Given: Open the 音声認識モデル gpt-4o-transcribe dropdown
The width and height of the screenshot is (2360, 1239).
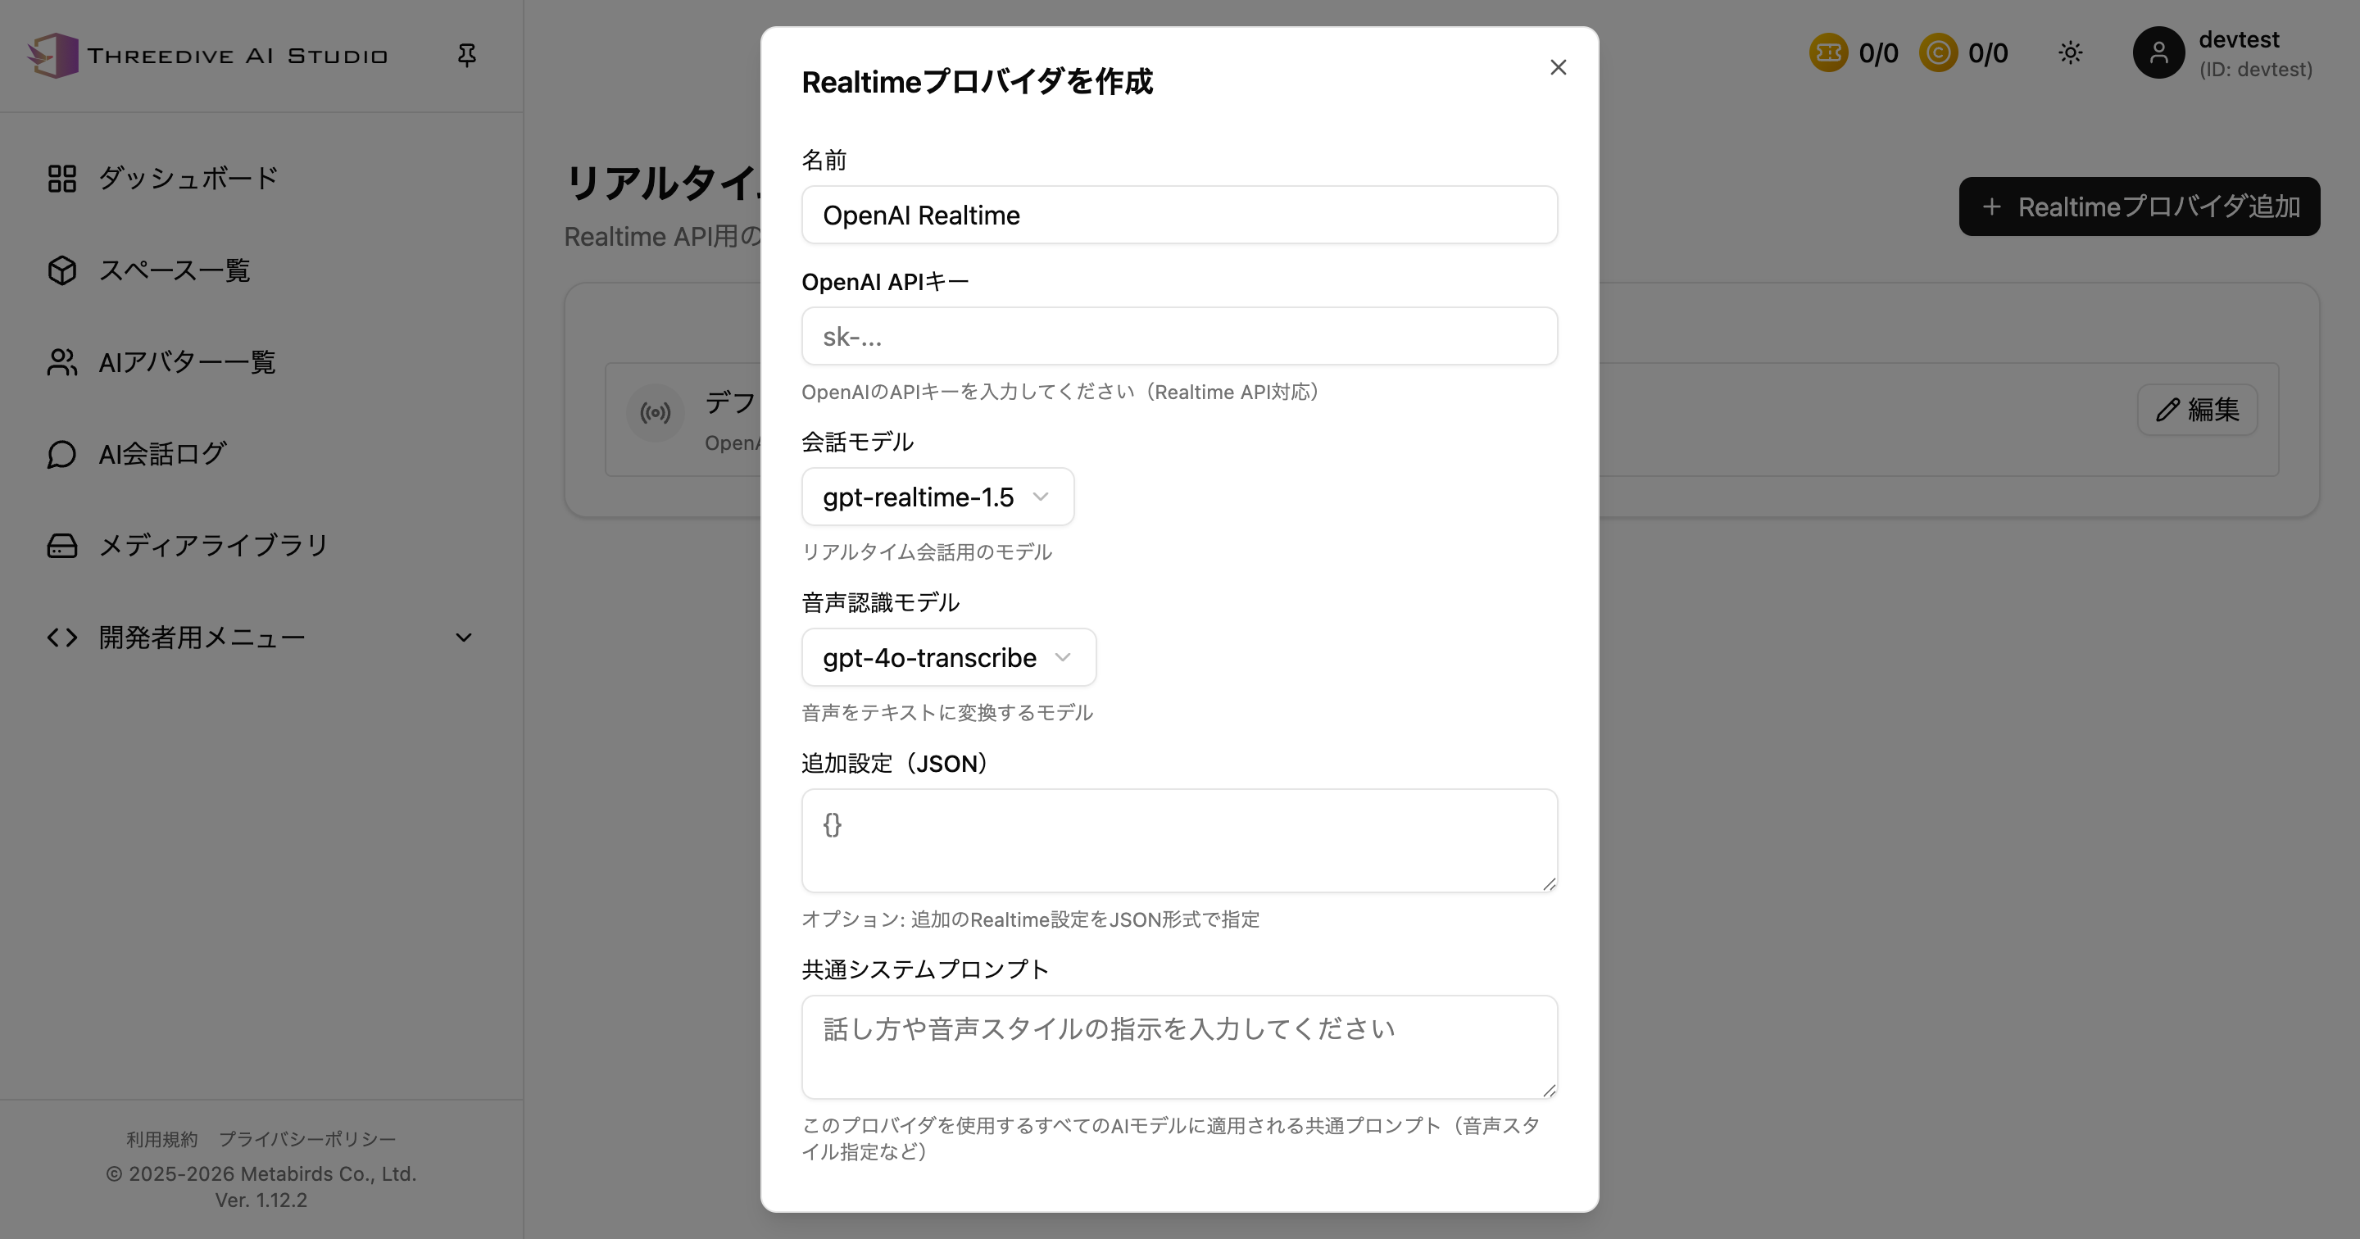Looking at the screenshot, I should tap(948, 657).
